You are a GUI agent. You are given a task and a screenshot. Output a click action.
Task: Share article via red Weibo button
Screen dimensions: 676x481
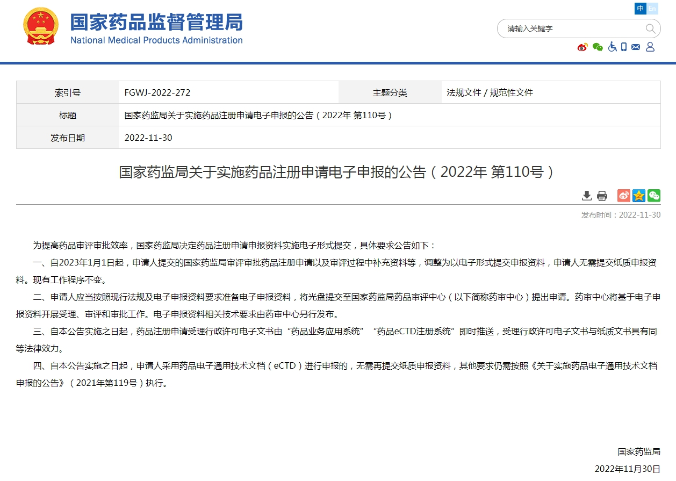coord(624,196)
